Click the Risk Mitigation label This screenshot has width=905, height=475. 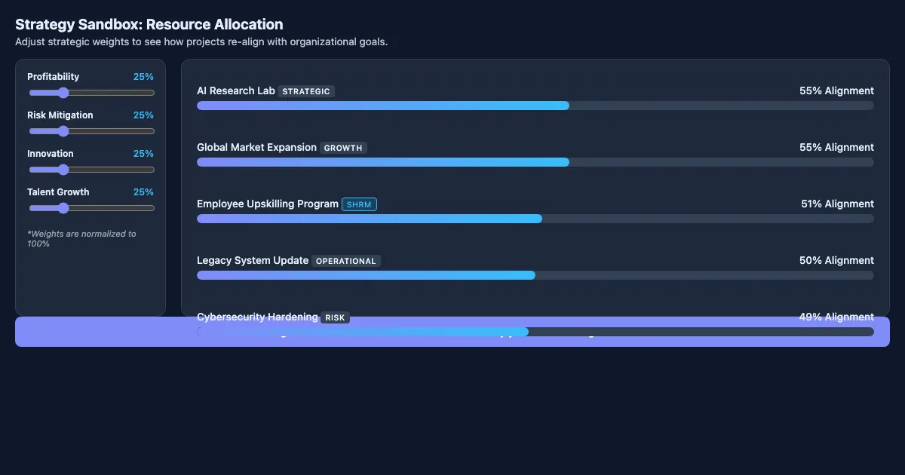(60, 115)
